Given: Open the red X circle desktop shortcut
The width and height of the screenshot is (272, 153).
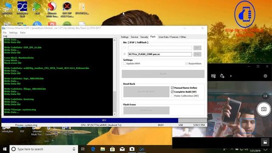Looking at the screenshot, I should click(67, 9).
